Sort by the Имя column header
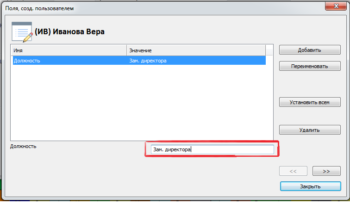The height and width of the screenshot is (204, 350). point(69,50)
